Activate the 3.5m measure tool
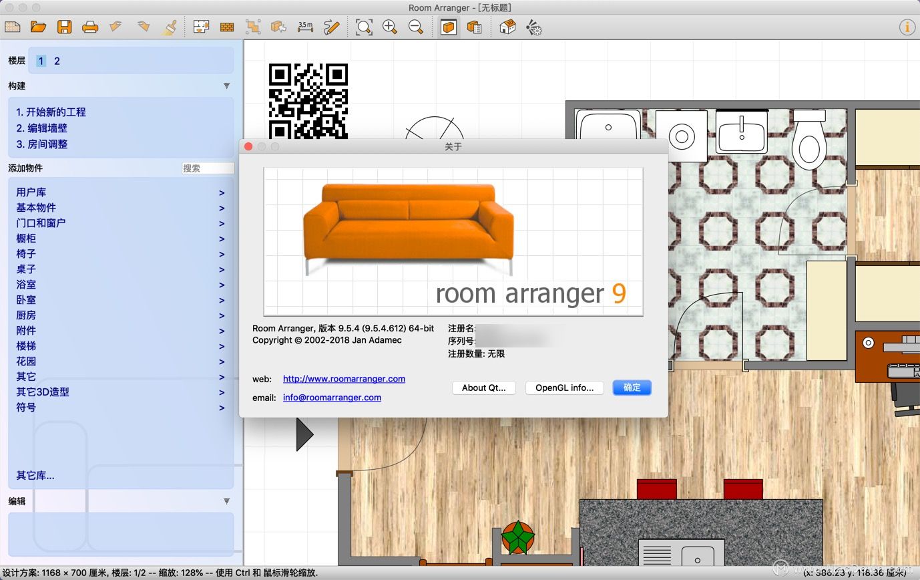This screenshot has height=580, width=920. click(x=305, y=27)
